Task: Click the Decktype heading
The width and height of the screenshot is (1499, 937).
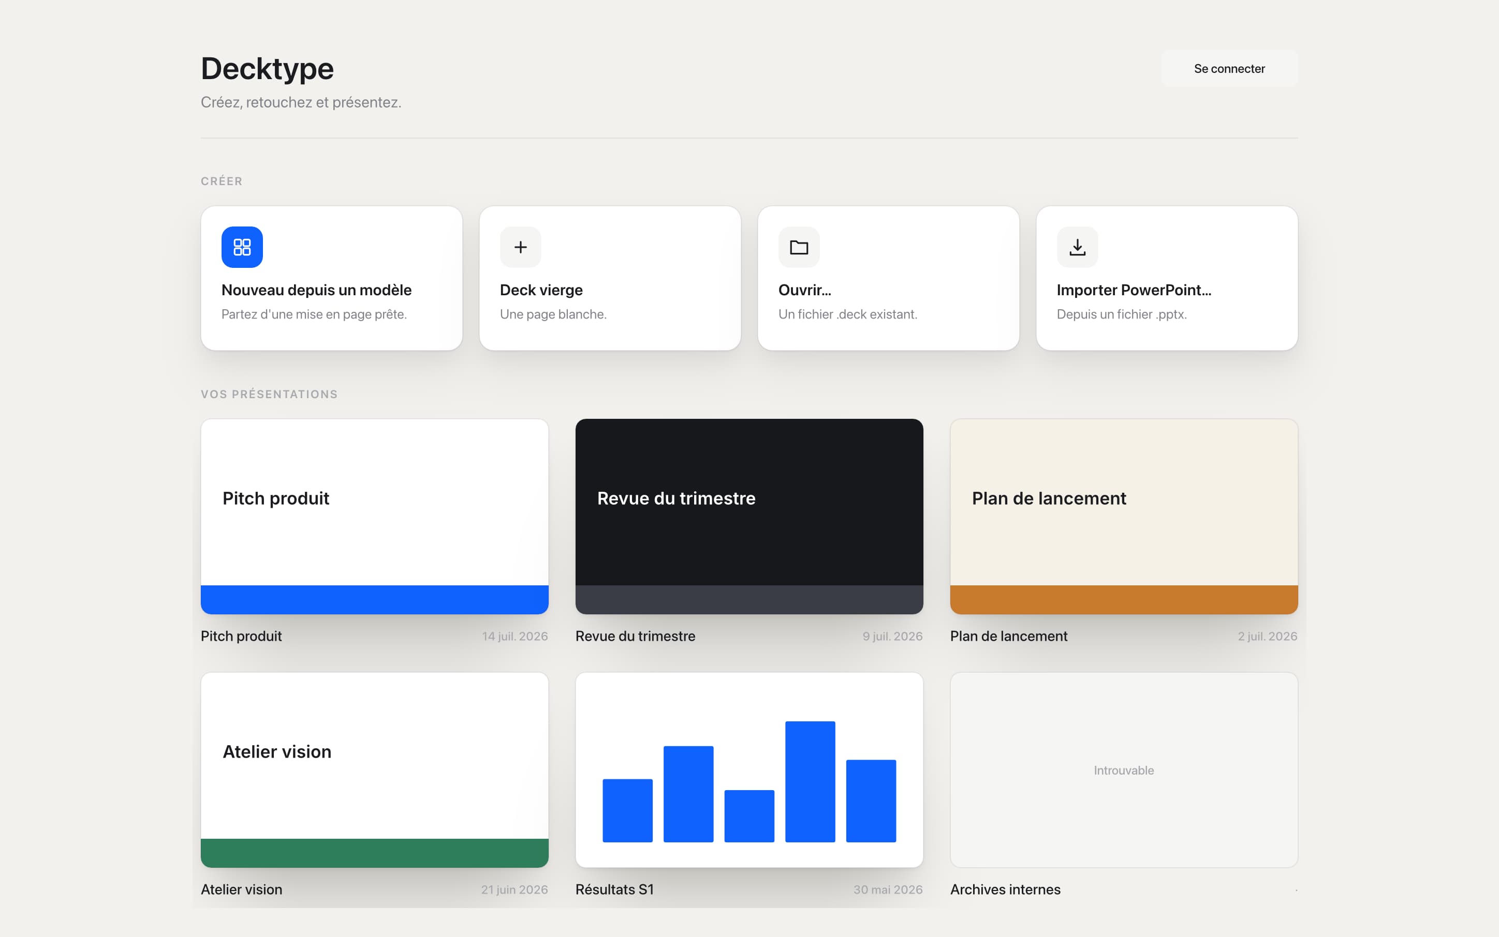Action: 267,69
